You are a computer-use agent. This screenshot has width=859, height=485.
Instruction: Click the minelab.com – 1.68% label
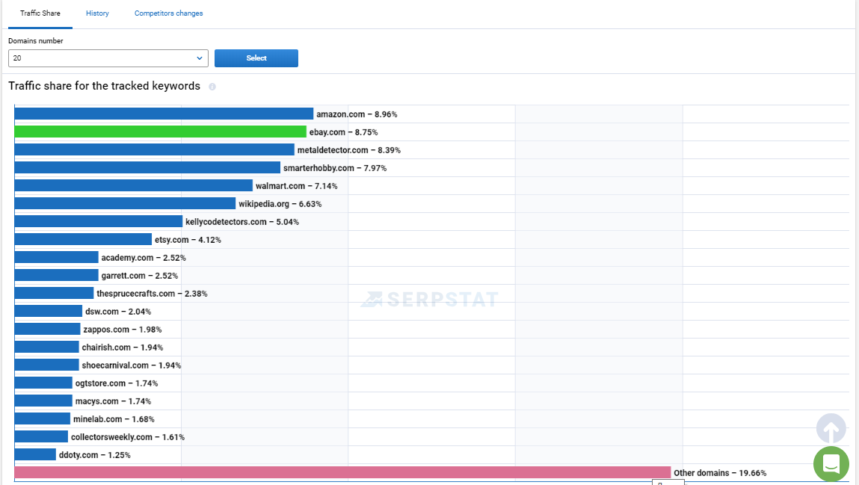click(x=114, y=419)
